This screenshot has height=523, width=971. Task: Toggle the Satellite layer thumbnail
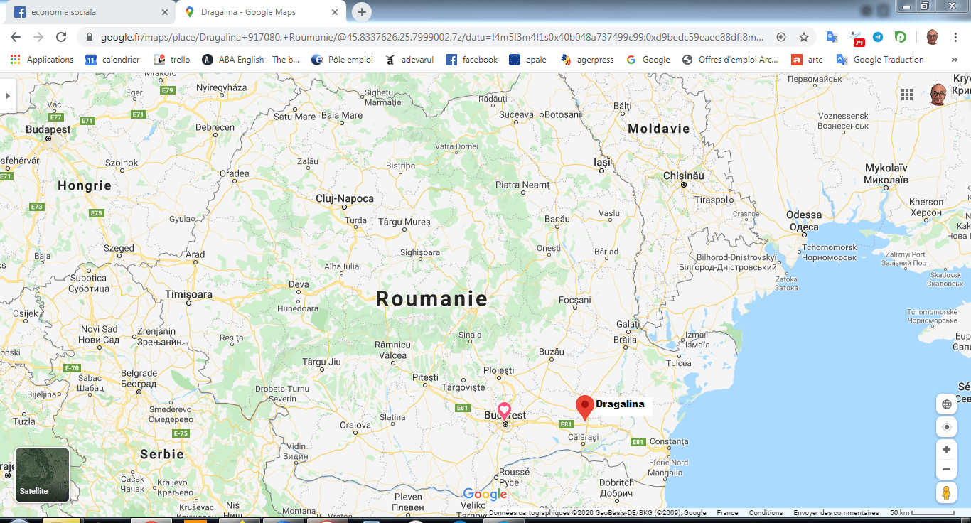tap(42, 475)
